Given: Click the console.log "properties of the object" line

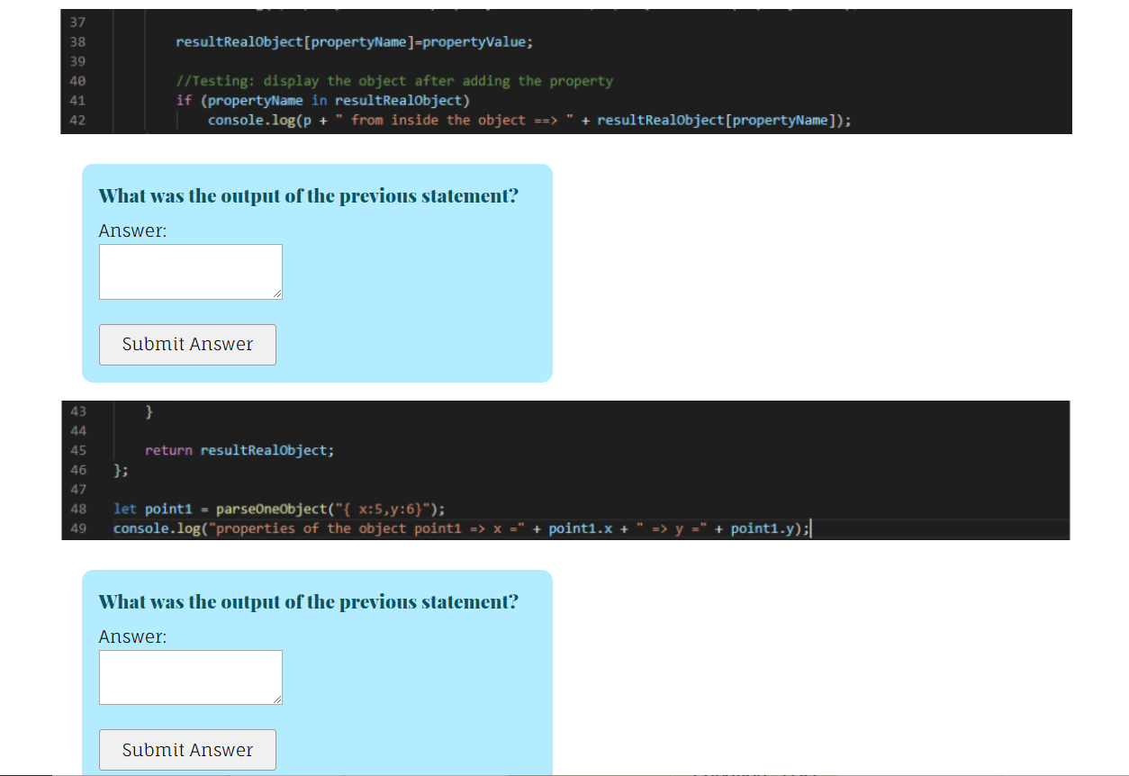Looking at the screenshot, I should click(x=463, y=528).
